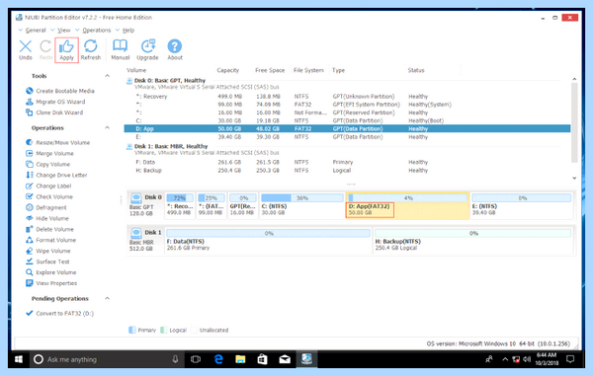Click the Undo toolbar icon
The width and height of the screenshot is (593, 376).
(26, 49)
